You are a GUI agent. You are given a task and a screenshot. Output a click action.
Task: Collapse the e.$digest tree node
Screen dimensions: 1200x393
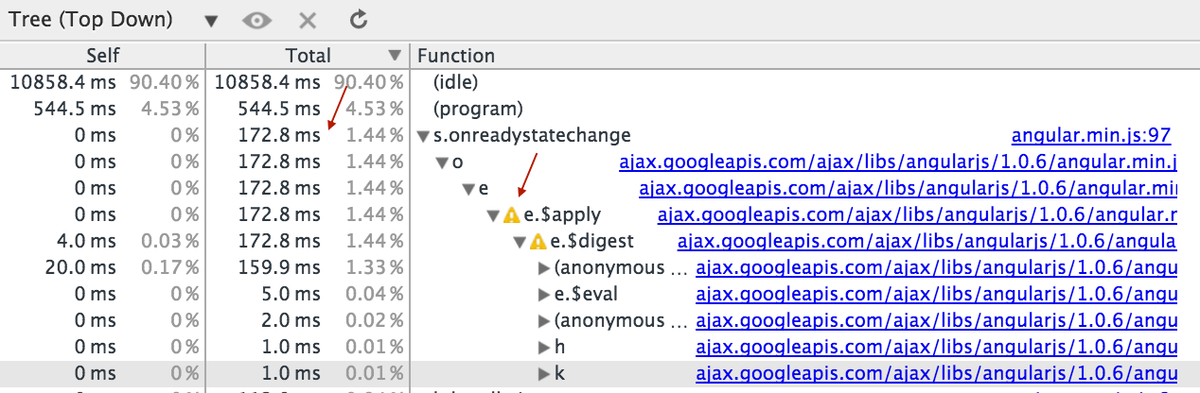(x=519, y=242)
